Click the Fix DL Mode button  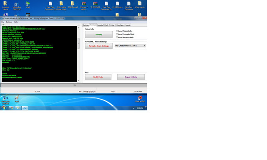tap(98, 77)
